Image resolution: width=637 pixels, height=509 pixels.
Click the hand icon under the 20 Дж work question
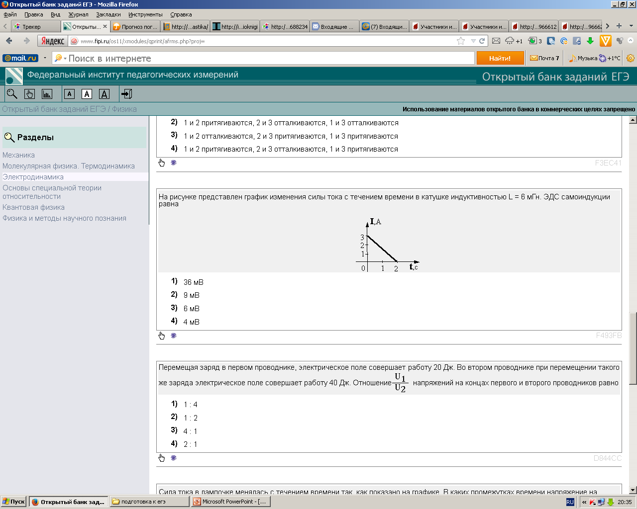click(x=162, y=458)
